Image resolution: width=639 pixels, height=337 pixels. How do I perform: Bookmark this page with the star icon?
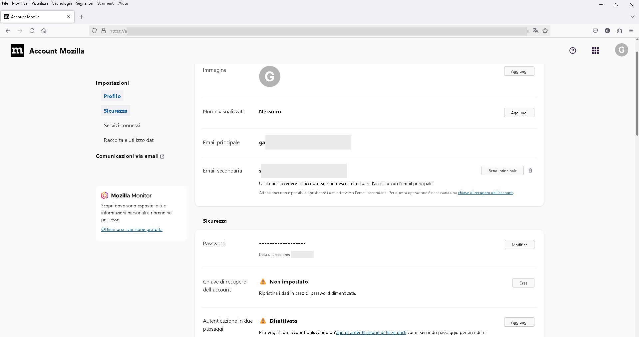coord(545,31)
